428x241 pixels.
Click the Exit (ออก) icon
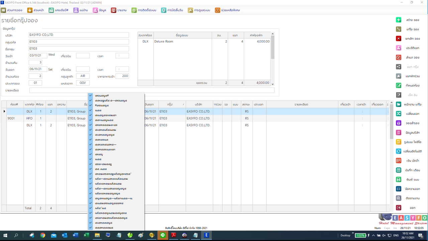(399, 208)
